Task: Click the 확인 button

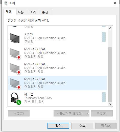Action: click(58, 126)
